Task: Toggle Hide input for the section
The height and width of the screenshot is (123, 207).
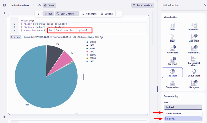Action: click(x=89, y=14)
